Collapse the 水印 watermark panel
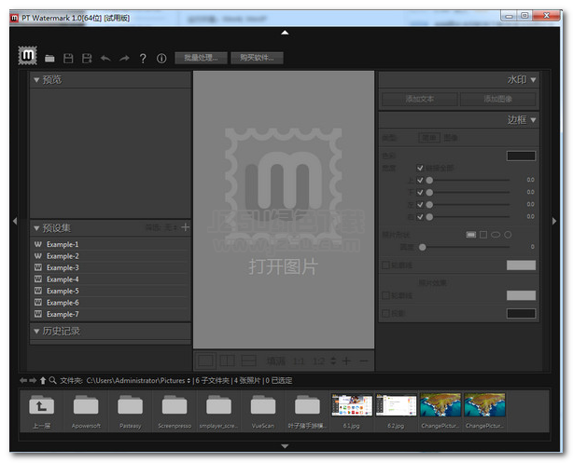The height and width of the screenshot is (463, 573). click(533, 80)
